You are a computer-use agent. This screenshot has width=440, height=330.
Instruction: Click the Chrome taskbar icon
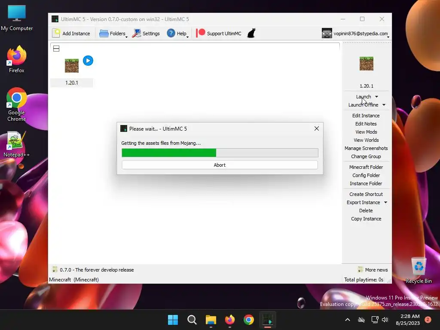click(249, 320)
